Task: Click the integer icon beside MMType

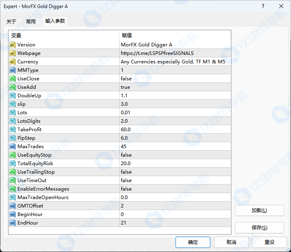Action: pos(13,70)
